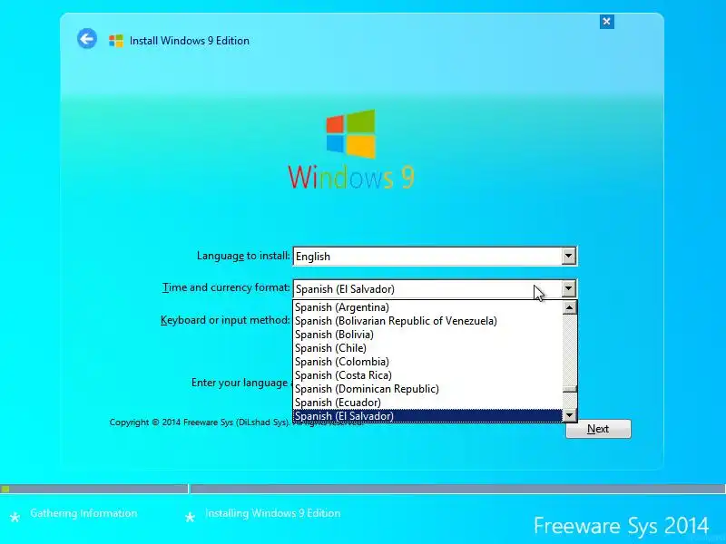Choose Spanish (Bolivarian Republic of Venezuela)
The height and width of the screenshot is (544, 726).
tap(427, 321)
